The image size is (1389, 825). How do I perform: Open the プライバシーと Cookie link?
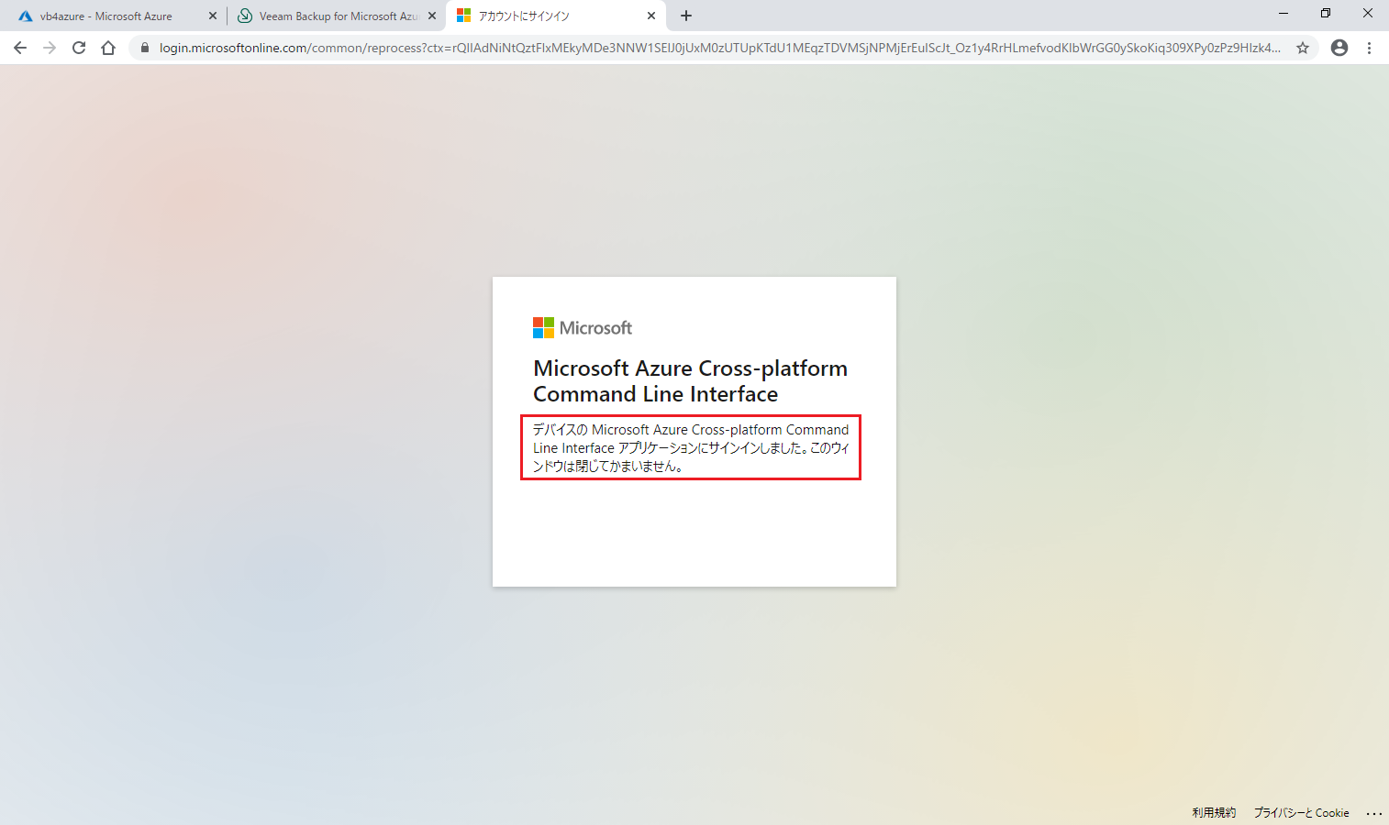(1301, 813)
